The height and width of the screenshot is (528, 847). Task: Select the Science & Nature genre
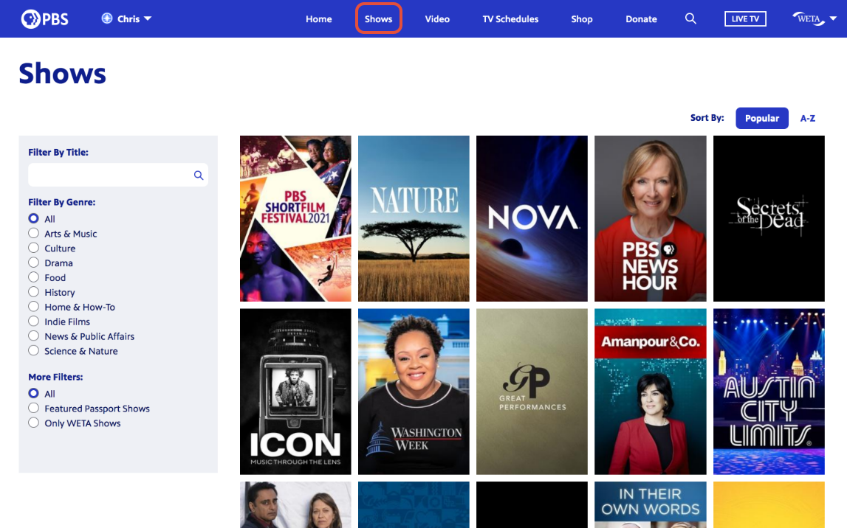click(x=33, y=351)
